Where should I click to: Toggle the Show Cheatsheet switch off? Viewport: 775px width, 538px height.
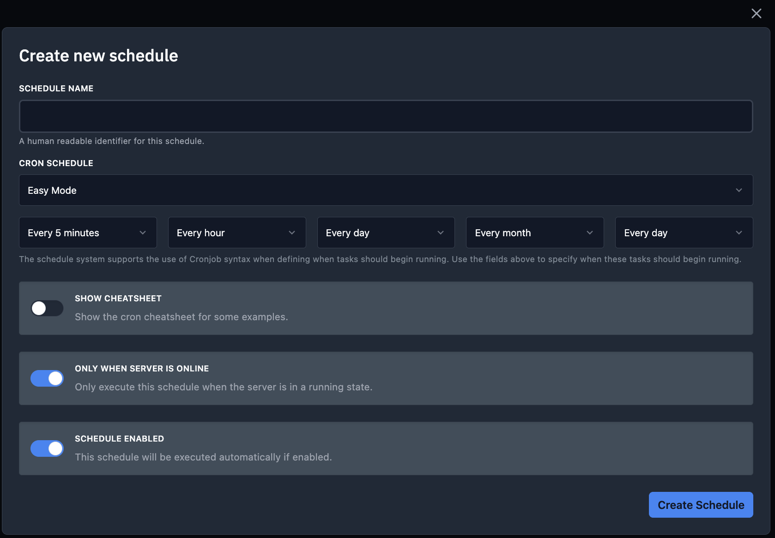pos(47,308)
